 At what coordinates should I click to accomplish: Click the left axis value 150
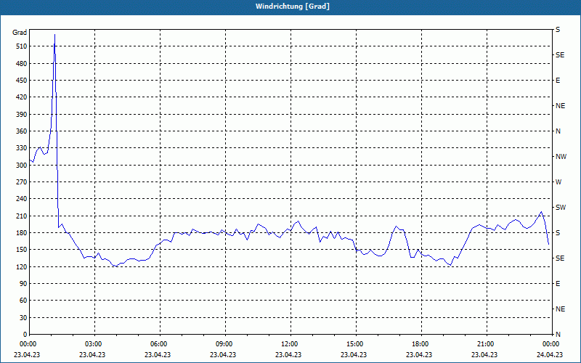(x=22, y=250)
